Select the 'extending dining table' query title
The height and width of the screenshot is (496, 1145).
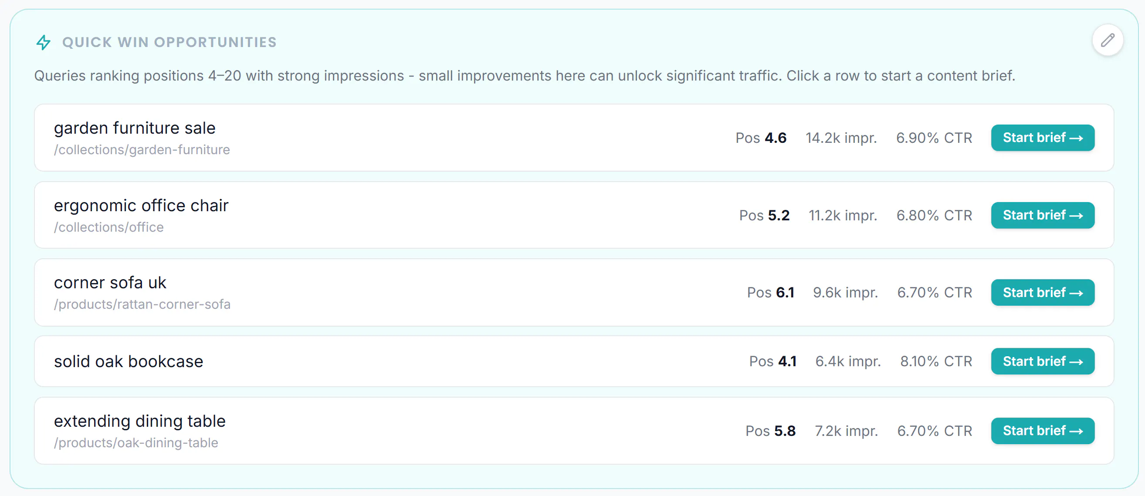(x=139, y=421)
